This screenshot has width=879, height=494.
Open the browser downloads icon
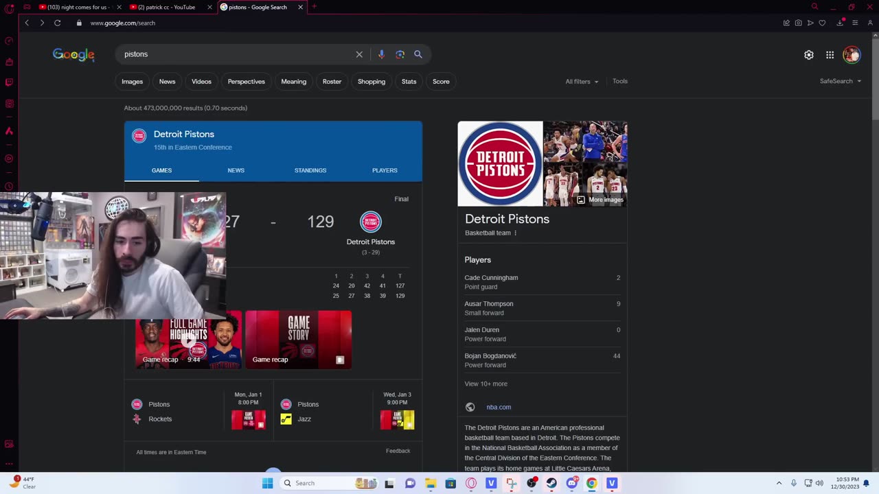[840, 23]
